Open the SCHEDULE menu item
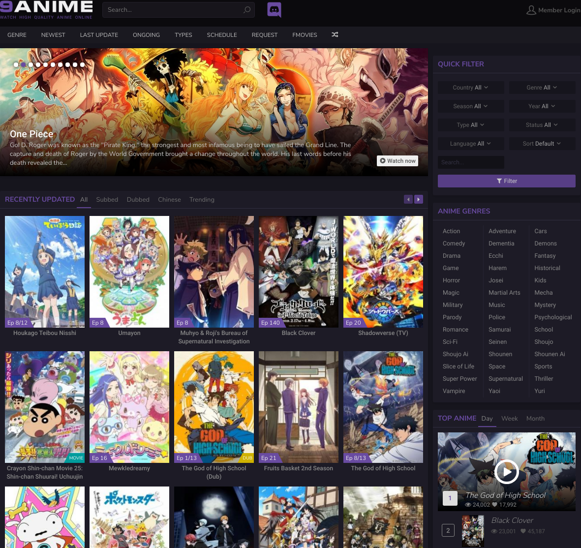This screenshot has height=548, width=581. pyautogui.click(x=222, y=35)
